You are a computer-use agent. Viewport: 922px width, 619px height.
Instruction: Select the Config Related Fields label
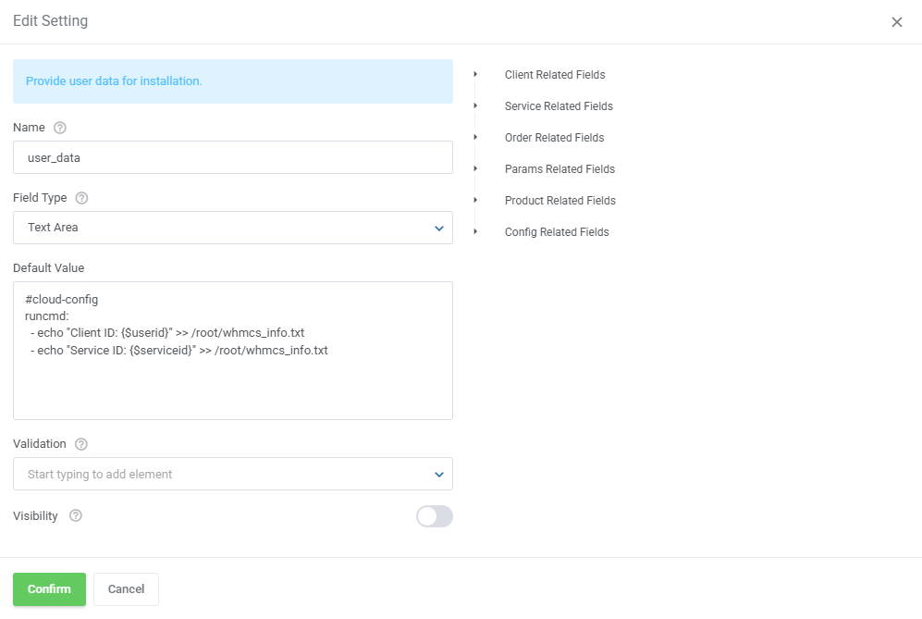tap(557, 232)
